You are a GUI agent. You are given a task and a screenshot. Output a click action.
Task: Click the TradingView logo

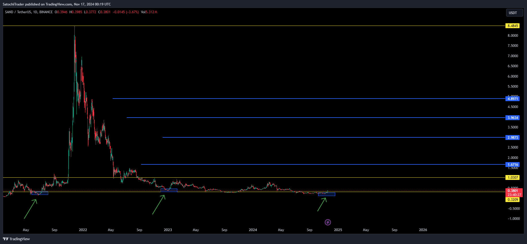[x=16, y=239]
